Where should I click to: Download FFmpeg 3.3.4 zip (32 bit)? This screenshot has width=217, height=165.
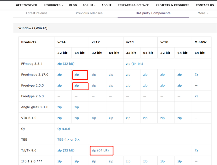[66, 64]
